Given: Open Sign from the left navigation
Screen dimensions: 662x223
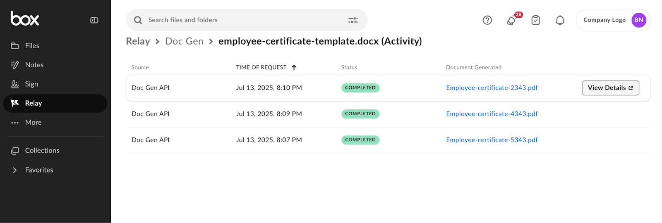Looking at the screenshot, I should pos(31,84).
